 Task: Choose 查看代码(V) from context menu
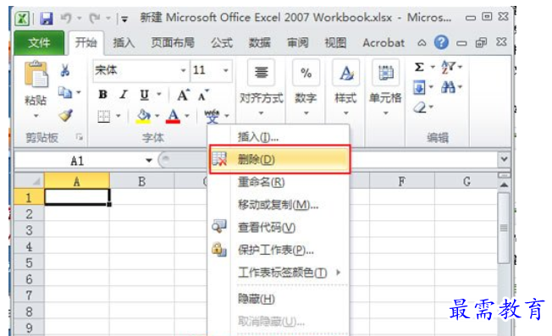coord(279,228)
